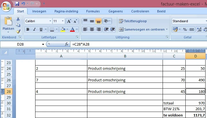Open the Plakken paste options arrow
Viewport: 207px width, 118px height.
(8, 32)
